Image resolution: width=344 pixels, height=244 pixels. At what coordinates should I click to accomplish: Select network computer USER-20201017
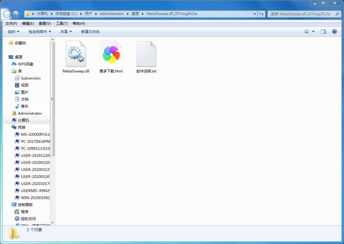tap(35, 183)
